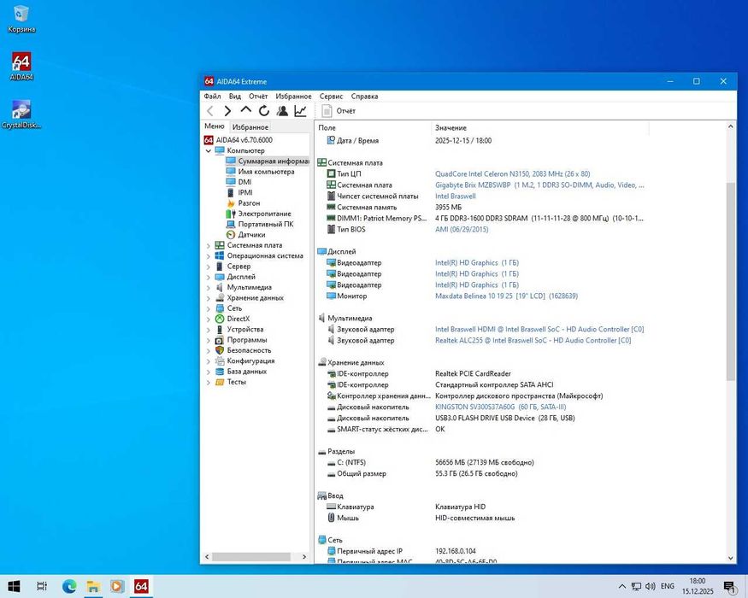Image resolution: width=748 pixels, height=598 pixels.
Task: Open CrystalDiskInfo desktop shortcut icon
Action: point(21,110)
